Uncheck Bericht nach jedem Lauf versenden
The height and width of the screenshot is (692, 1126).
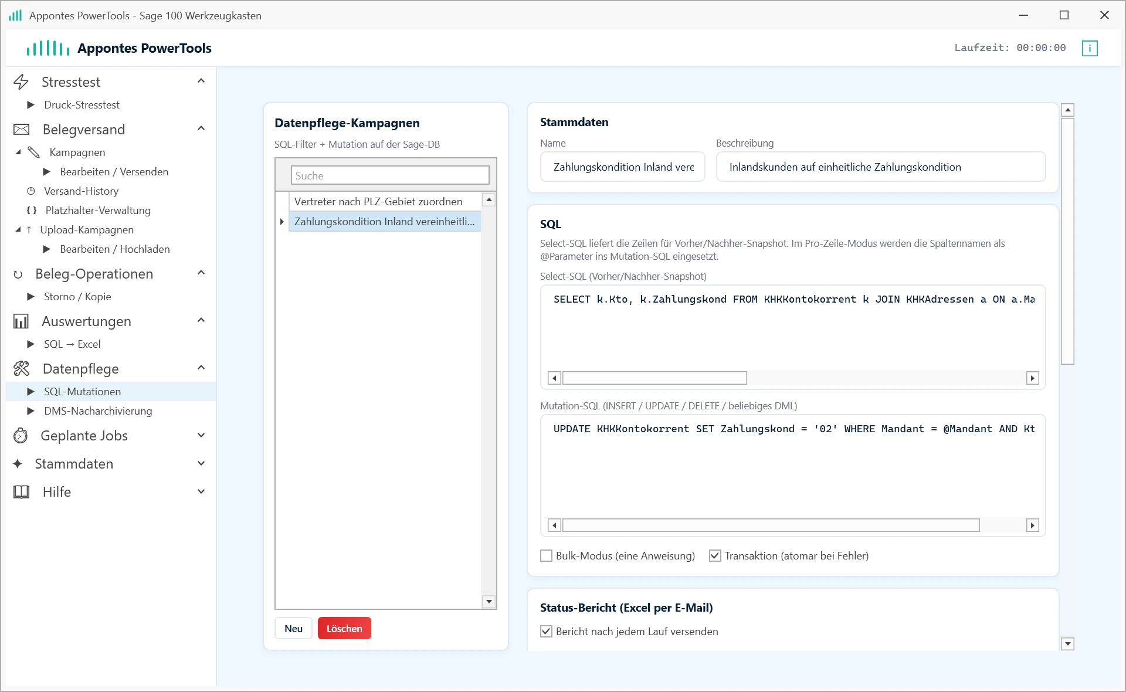(546, 632)
